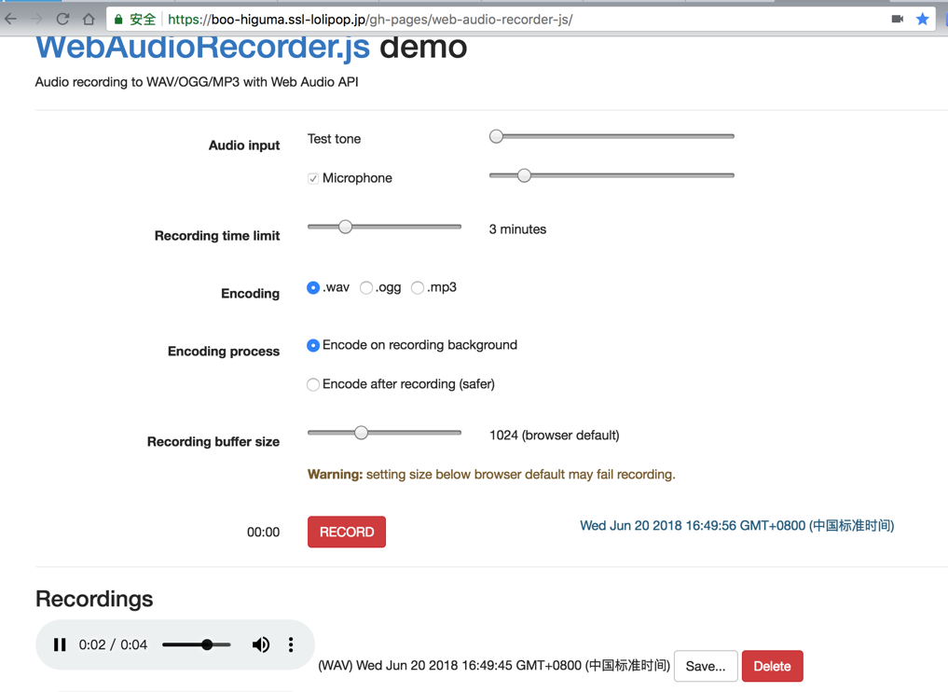Choose Encode after recording (safer)
Image resolution: width=948 pixels, height=692 pixels.
pos(313,384)
